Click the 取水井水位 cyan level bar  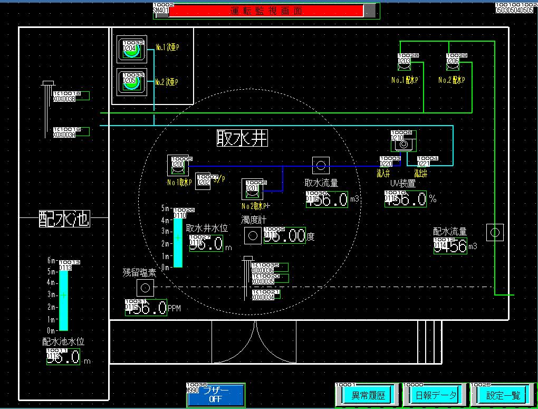pyautogui.click(x=178, y=240)
